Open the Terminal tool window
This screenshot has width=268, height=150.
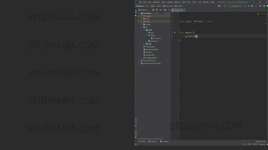click(164, 142)
